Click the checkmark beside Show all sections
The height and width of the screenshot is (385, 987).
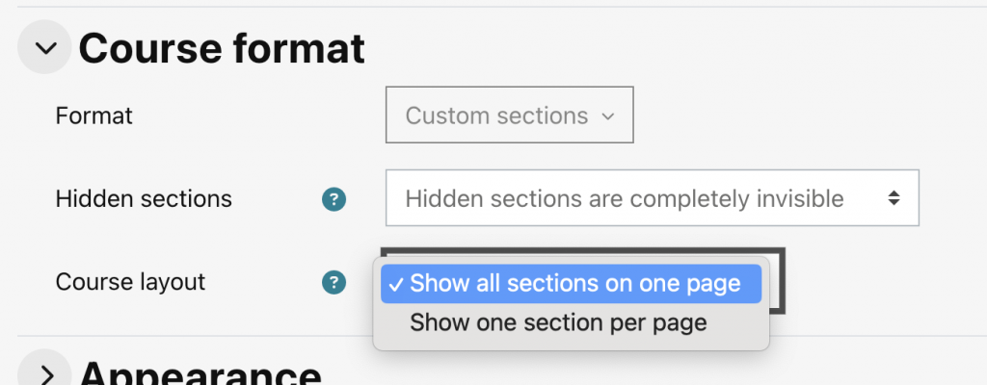click(395, 285)
